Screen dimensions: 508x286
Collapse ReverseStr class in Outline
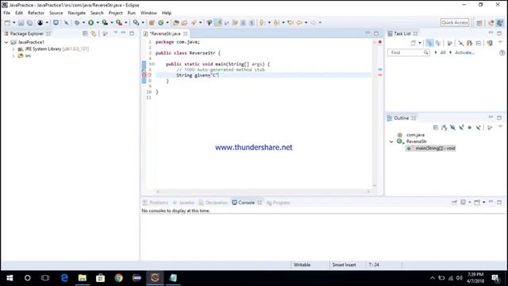pos(391,141)
